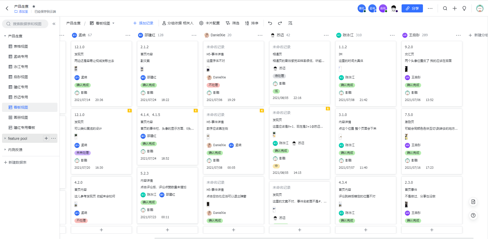Screen dimensions: 488x239
Task: Expand the feature pool tree item
Action: pyautogui.click(x=5, y=138)
